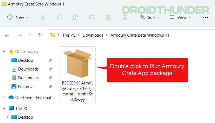Click the New button in the toolbar
Viewport: 215px width, 123px height.
(x=18, y=17)
